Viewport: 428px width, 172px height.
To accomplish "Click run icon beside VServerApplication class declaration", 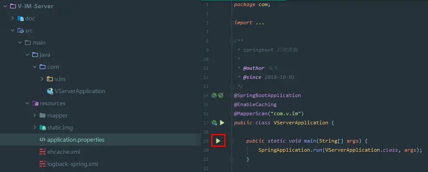I will 222,123.
